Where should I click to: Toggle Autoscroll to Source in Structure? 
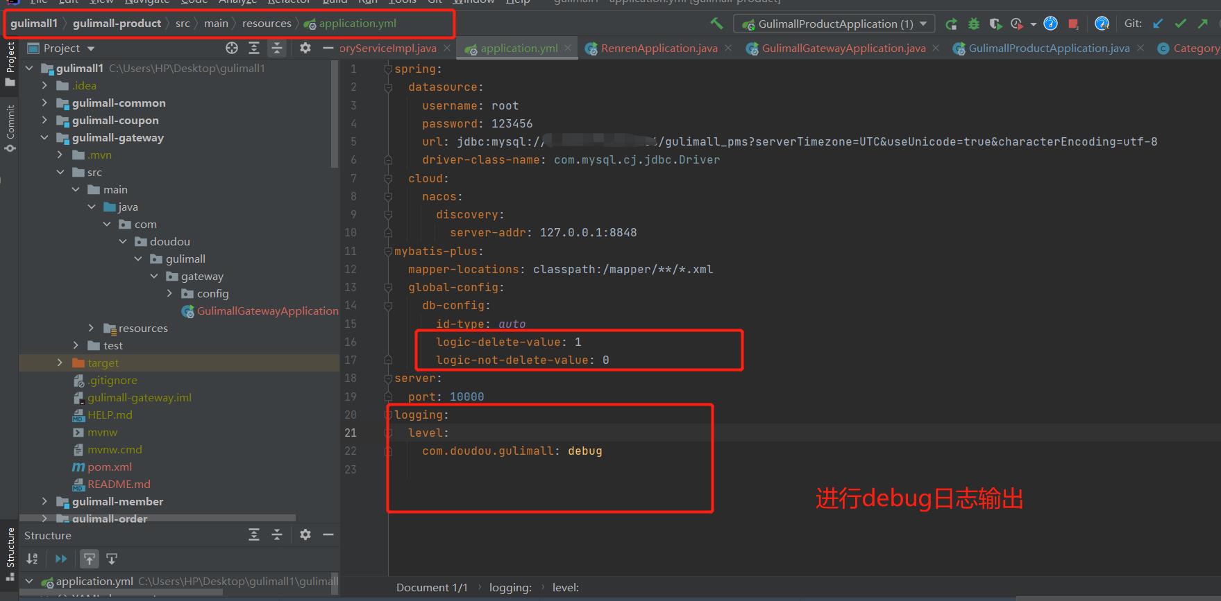[90, 559]
